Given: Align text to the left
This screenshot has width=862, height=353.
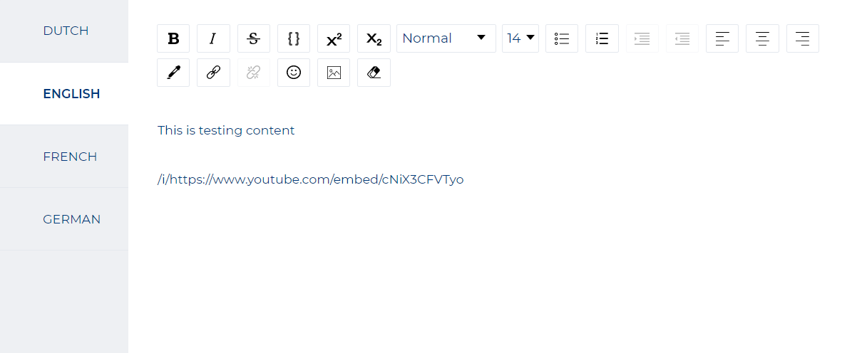Looking at the screenshot, I should pyautogui.click(x=722, y=38).
